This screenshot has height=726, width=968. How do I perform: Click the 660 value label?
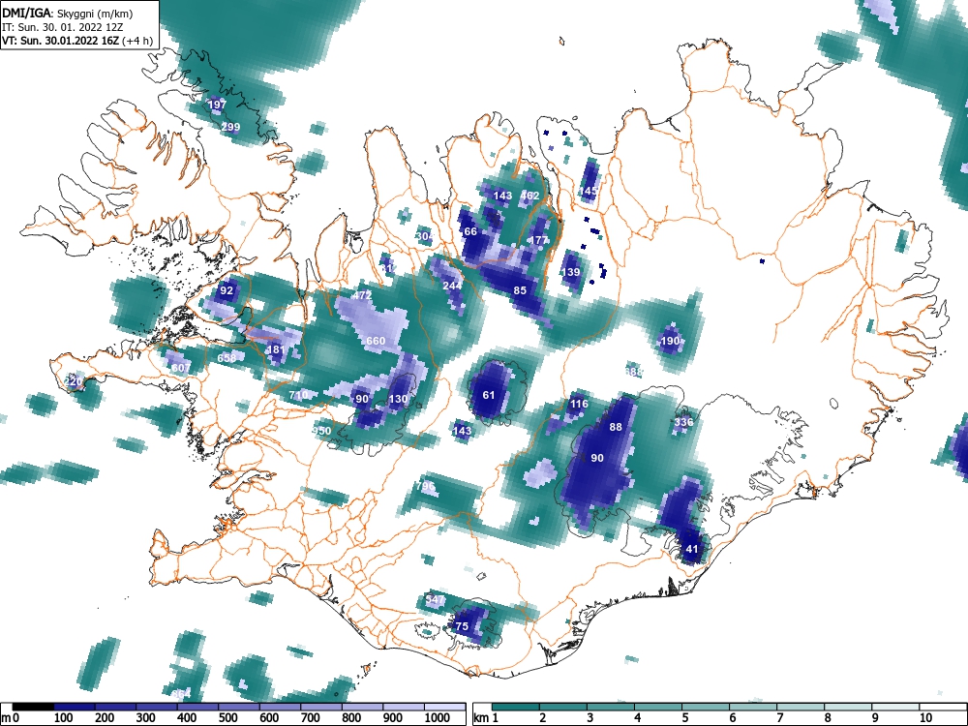376,341
